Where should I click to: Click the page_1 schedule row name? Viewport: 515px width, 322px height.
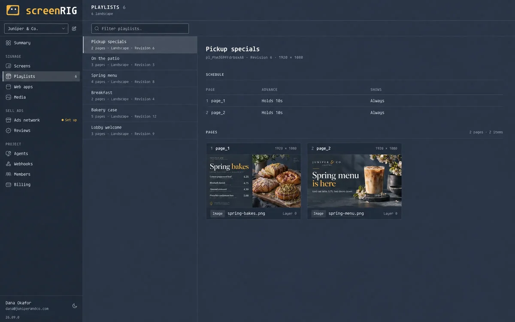218,101
